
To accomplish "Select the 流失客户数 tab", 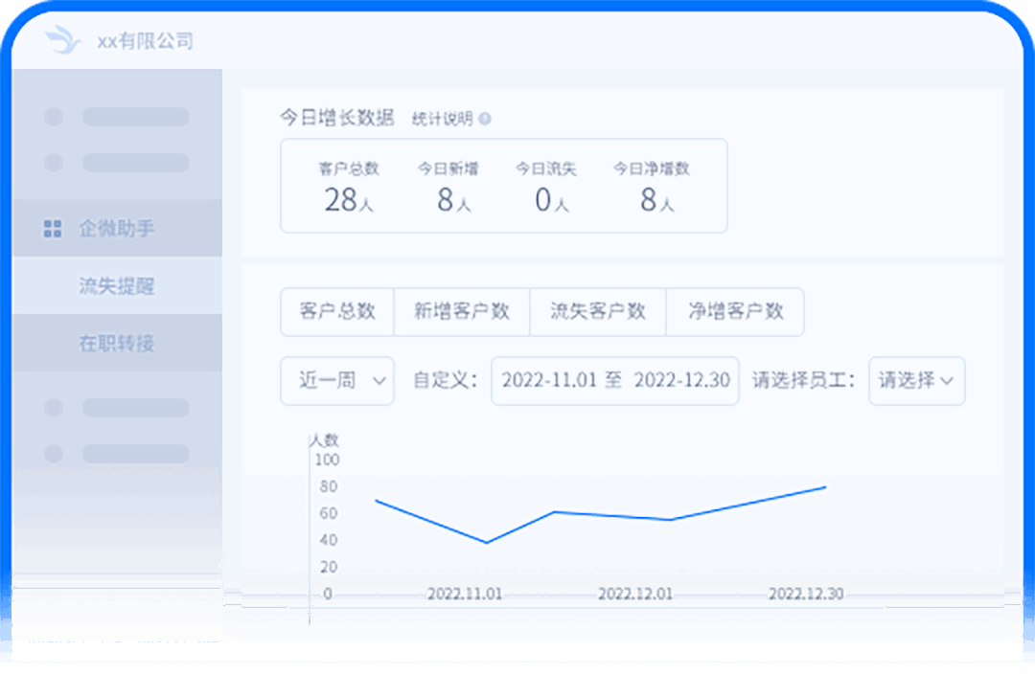I will click(598, 312).
